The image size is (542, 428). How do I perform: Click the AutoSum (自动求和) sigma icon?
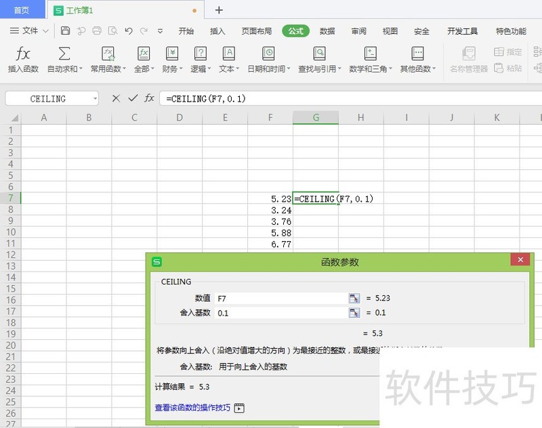64,54
